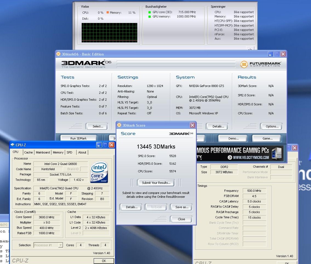Click the 3DMark06 title bar icon
This screenshot has height=264, width=311.
click(58, 54)
